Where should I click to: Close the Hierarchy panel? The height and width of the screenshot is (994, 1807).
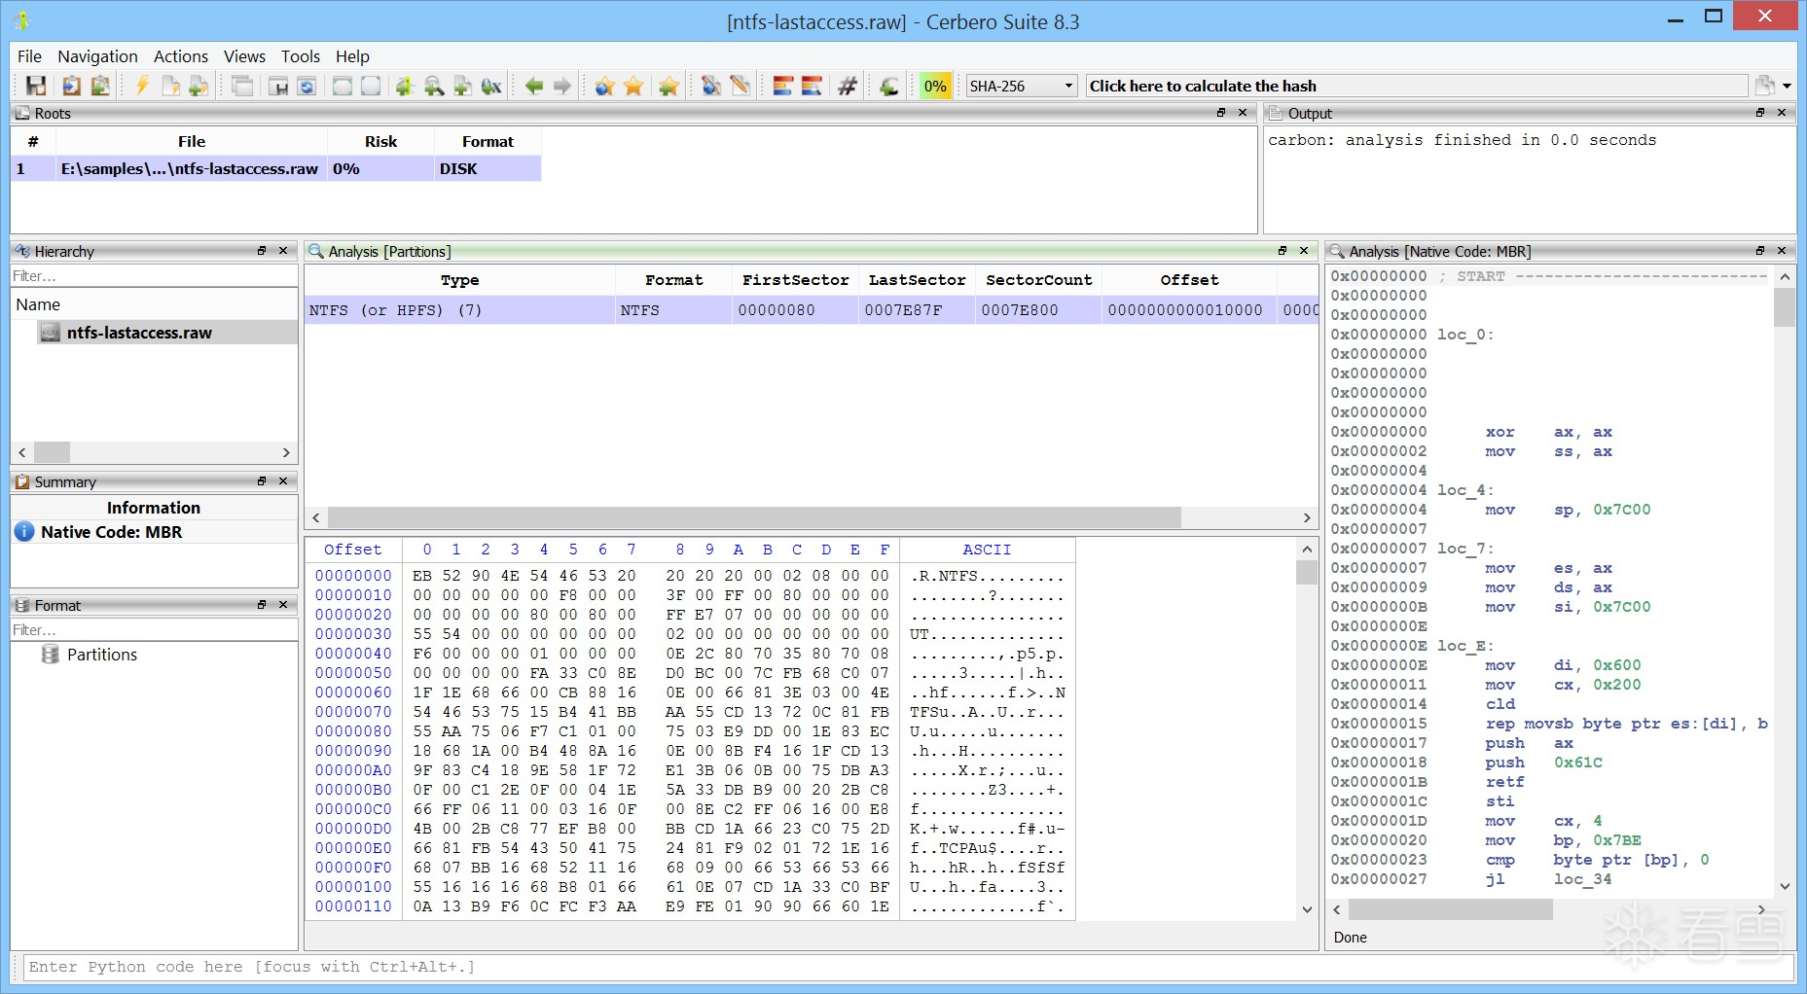point(283,251)
